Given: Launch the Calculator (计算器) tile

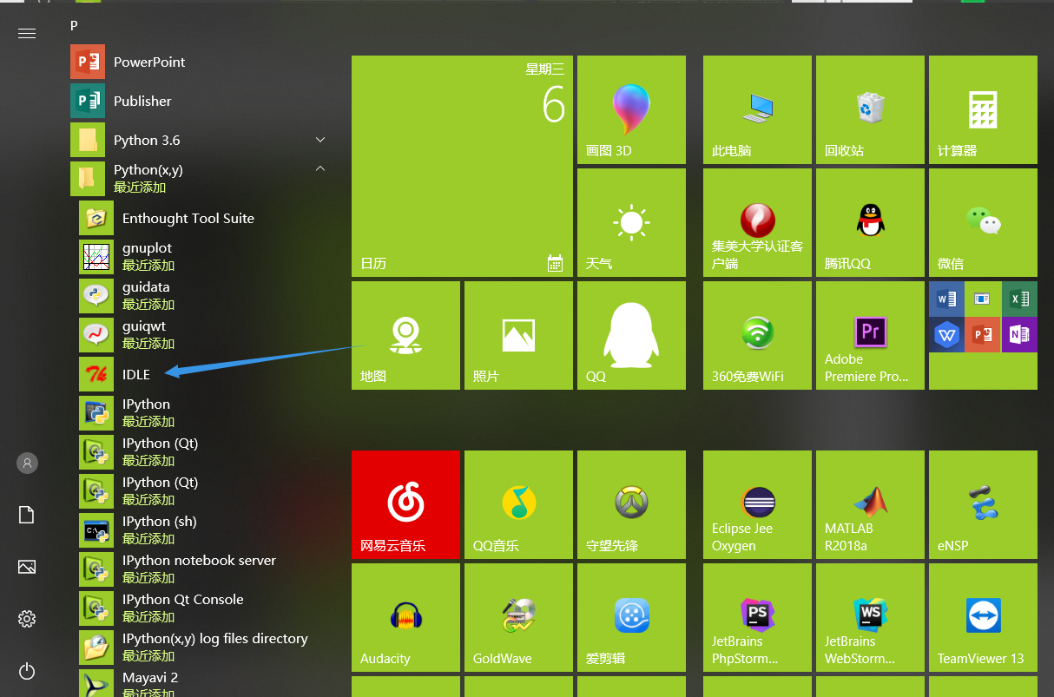Looking at the screenshot, I should (983, 109).
